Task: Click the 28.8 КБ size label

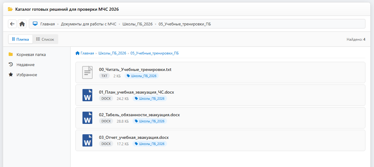Action: [123, 121]
